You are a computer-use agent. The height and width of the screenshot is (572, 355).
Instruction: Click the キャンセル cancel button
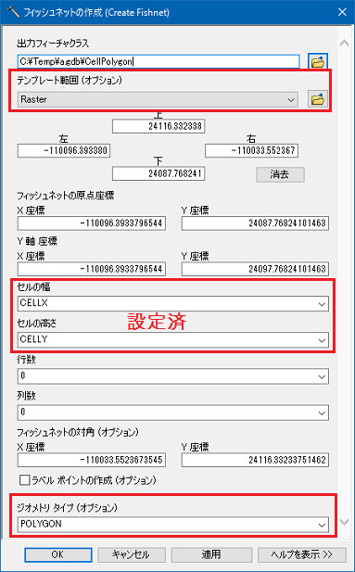tap(132, 555)
